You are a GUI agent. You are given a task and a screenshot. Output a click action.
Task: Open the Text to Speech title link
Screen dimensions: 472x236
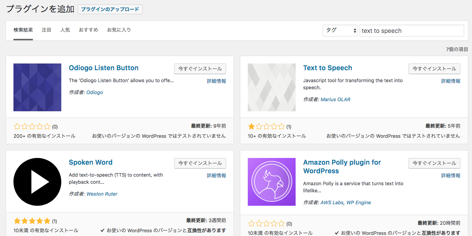[328, 68]
